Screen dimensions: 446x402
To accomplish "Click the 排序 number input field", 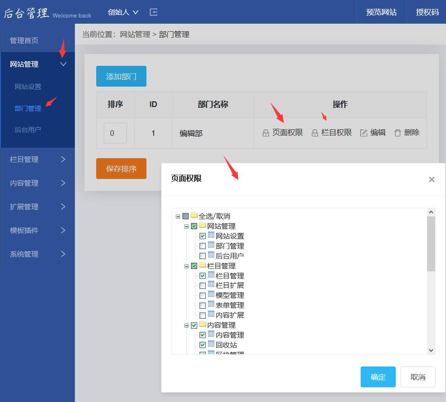I will tap(115, 133).
